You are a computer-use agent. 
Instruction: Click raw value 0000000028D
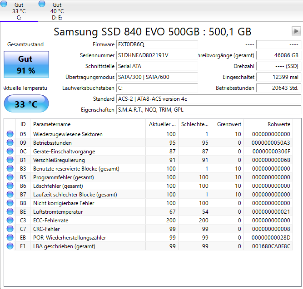coord(271,237)
